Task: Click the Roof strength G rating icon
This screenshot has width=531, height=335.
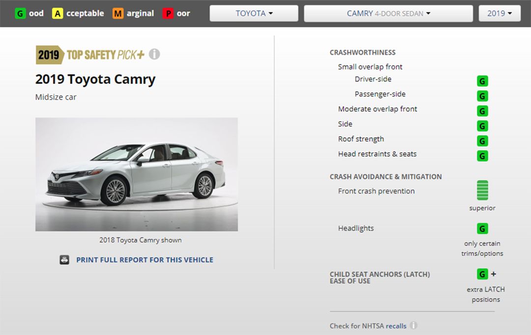Action: click(x=482, y=141)
